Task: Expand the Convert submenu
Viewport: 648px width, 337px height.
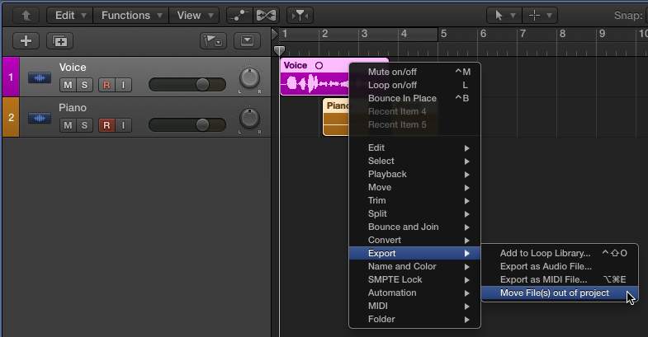Action: point(414,240)
